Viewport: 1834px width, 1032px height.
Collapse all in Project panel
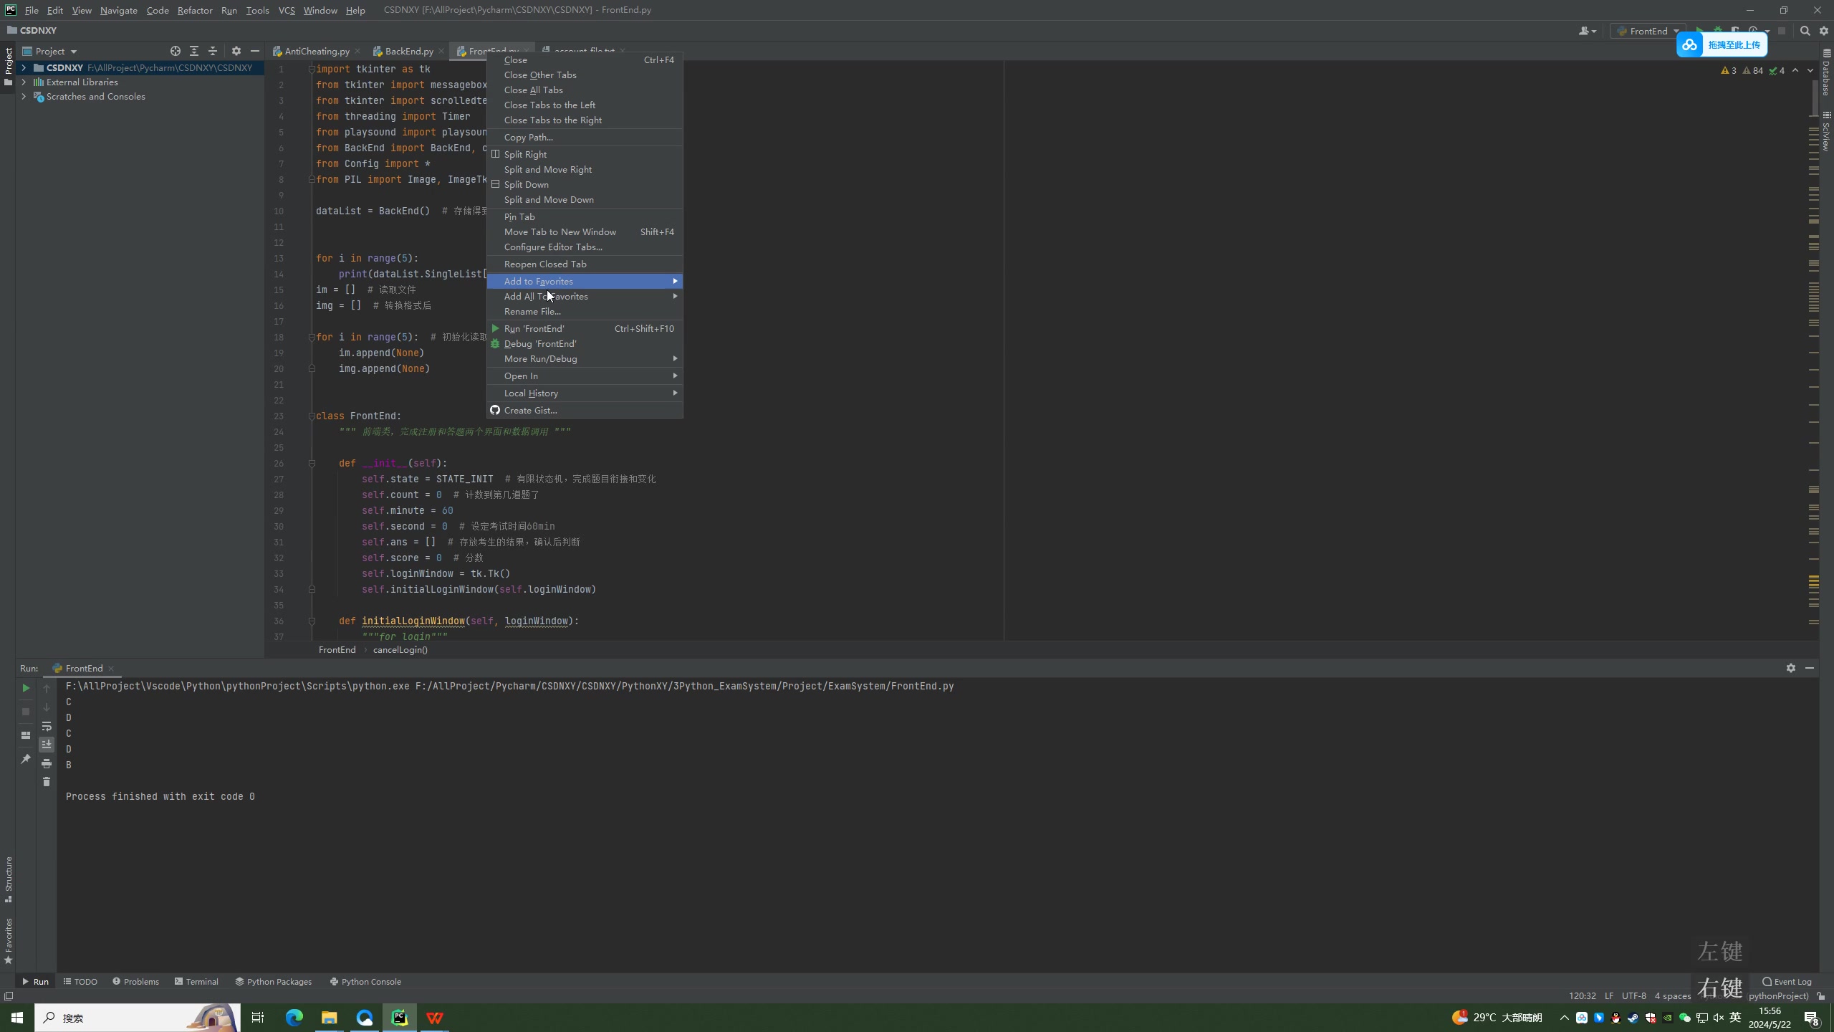[213, 51]
